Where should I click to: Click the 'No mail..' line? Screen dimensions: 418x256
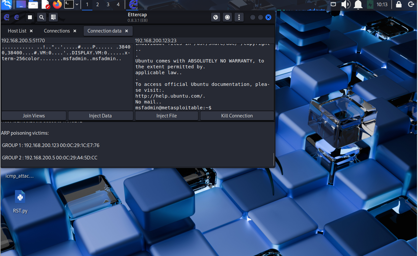point(148,102)
